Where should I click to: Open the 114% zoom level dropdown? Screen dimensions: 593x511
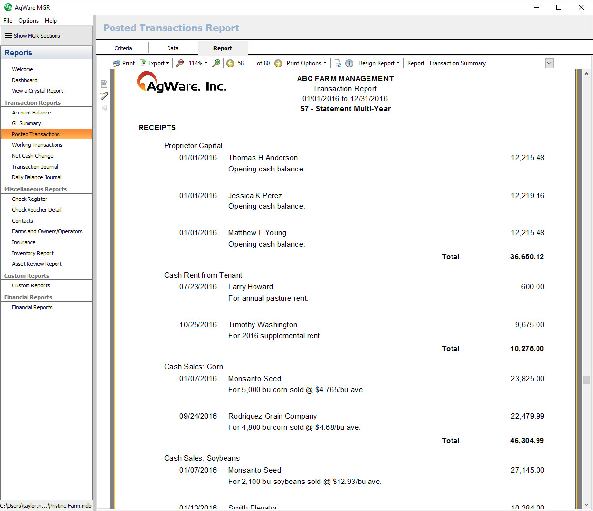[x=198, y=63]
